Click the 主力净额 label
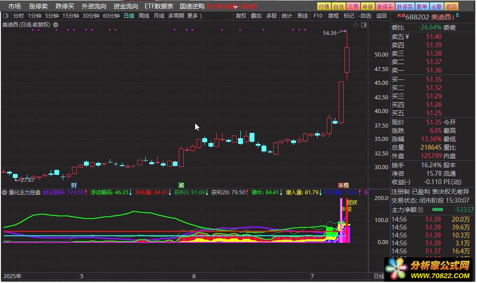 (404, 210)
